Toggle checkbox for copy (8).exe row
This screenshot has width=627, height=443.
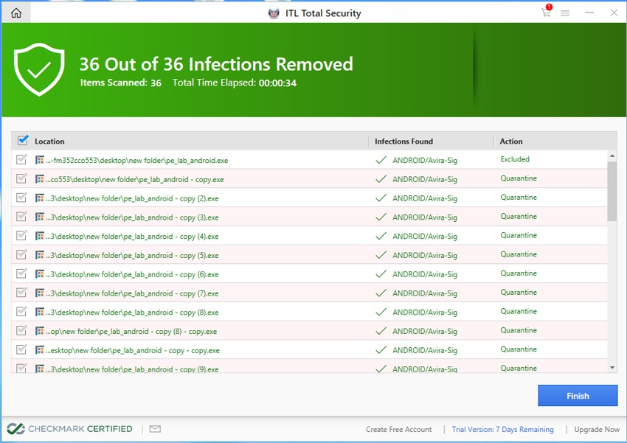click(x=21, y=311)
